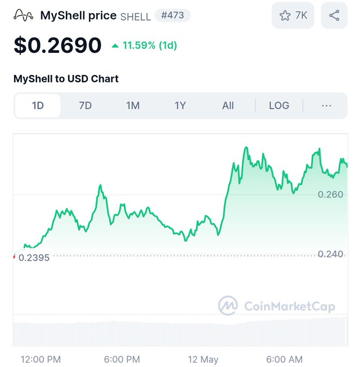Image resolution: width=361 pixels, height=367 pixels.
Task: Add MyShell to watchlist via star button
Action: tap(293, 16)
